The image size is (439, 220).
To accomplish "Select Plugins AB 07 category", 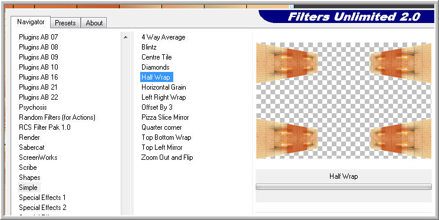I will point(38,37).
